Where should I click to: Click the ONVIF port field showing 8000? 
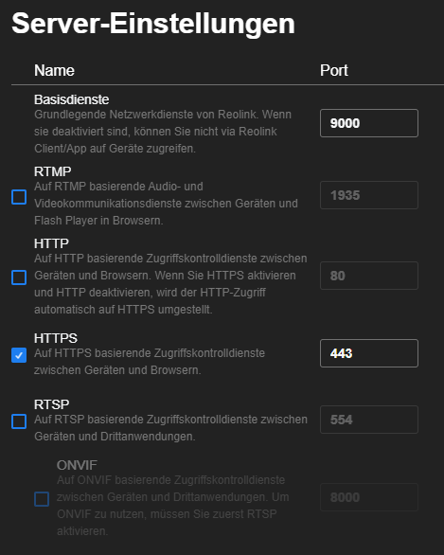pyautogui.click(x=369, y=497)
